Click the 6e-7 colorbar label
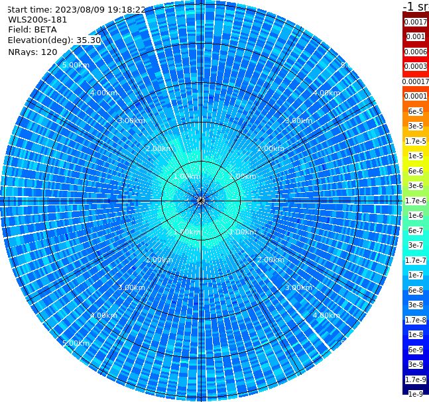 coord(416,230)
